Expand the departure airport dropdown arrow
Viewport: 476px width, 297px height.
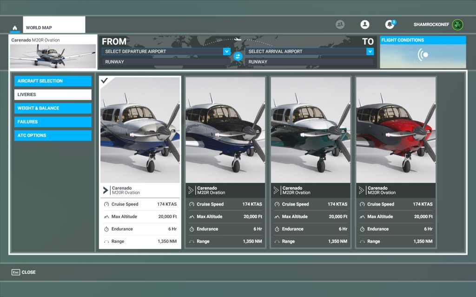pyautogui.click(x=226, y=52)
